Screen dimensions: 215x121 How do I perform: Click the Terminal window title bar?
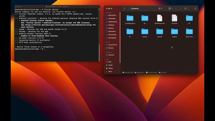click(57, 7)
